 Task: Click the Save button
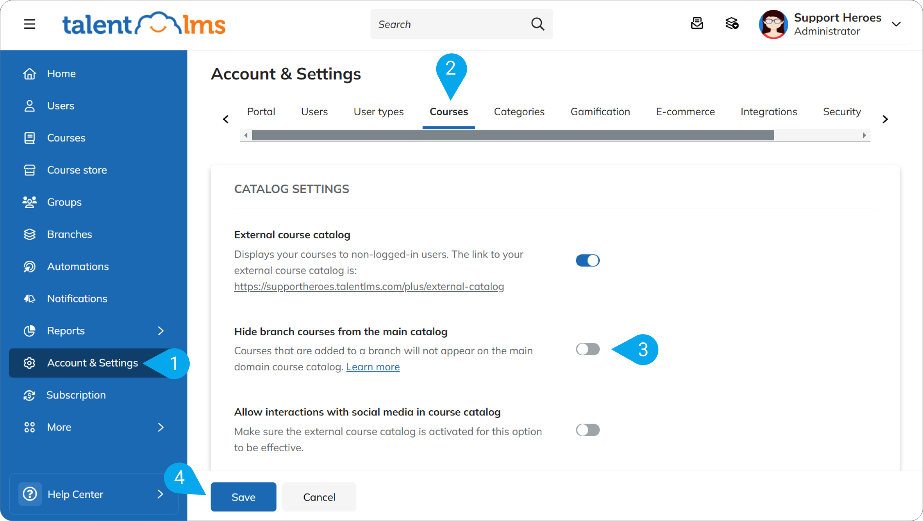(243, 497)
